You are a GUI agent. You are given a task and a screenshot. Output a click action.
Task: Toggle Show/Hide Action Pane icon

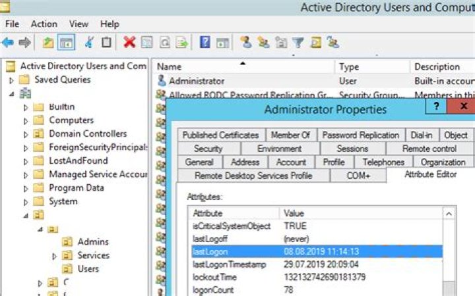point(223,42)
